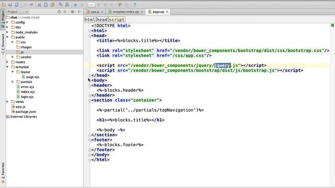
Task: Click the Back navigation arrow icon
Action: pos(75,5)
